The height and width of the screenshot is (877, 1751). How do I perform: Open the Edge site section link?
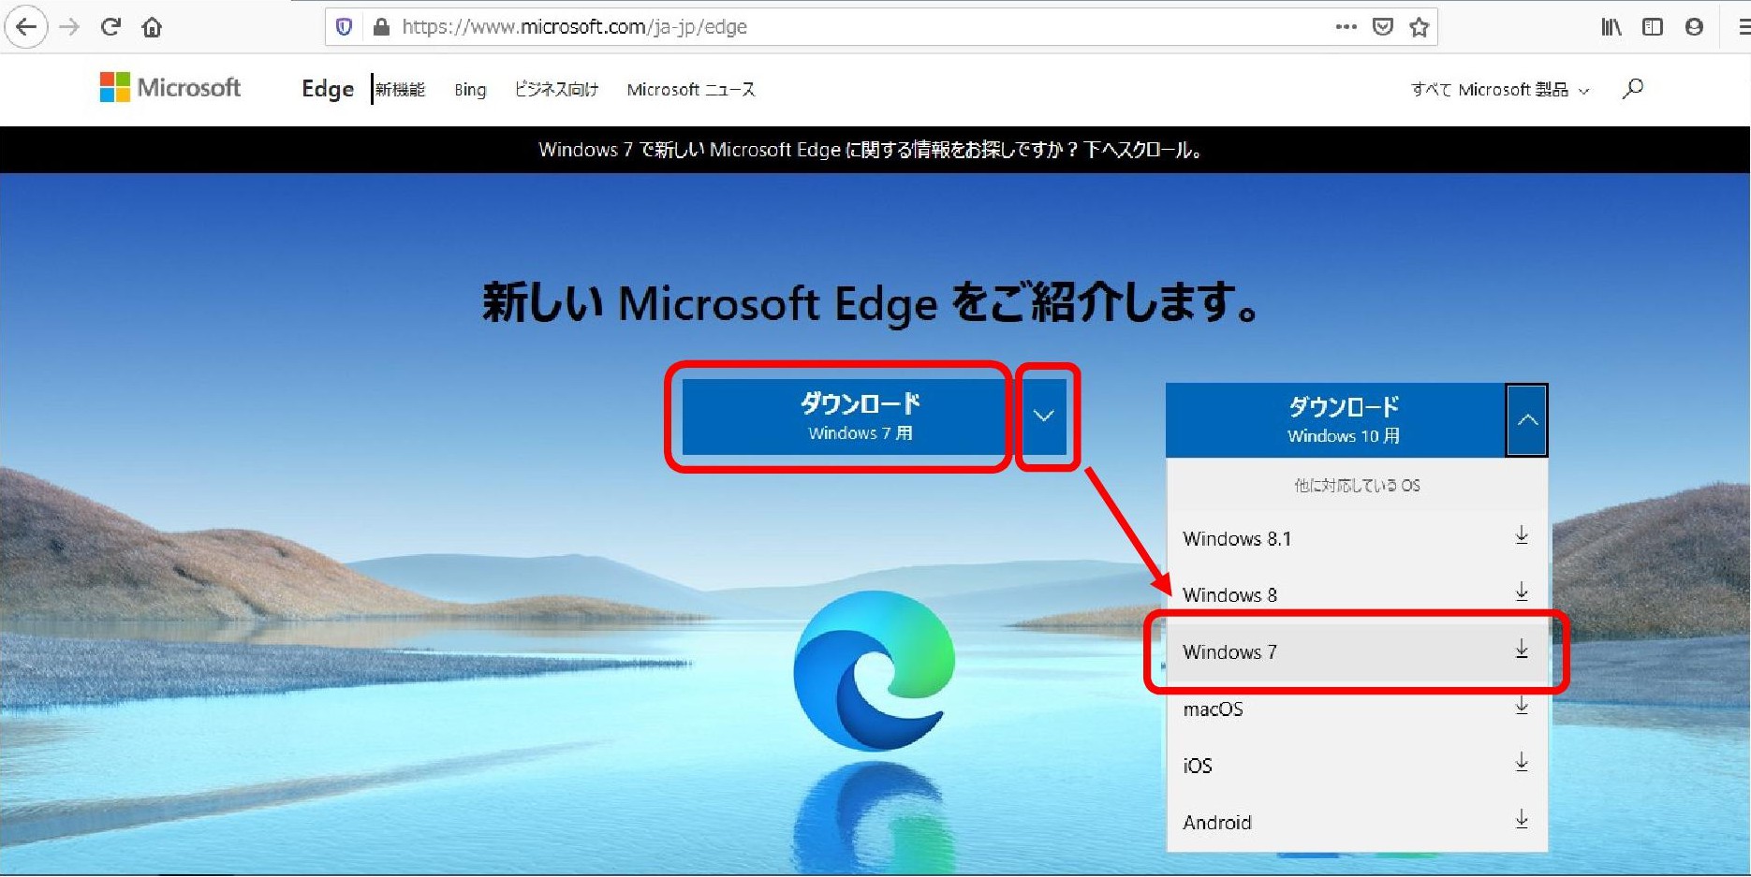pyautogui.click(x=328, y=89)
